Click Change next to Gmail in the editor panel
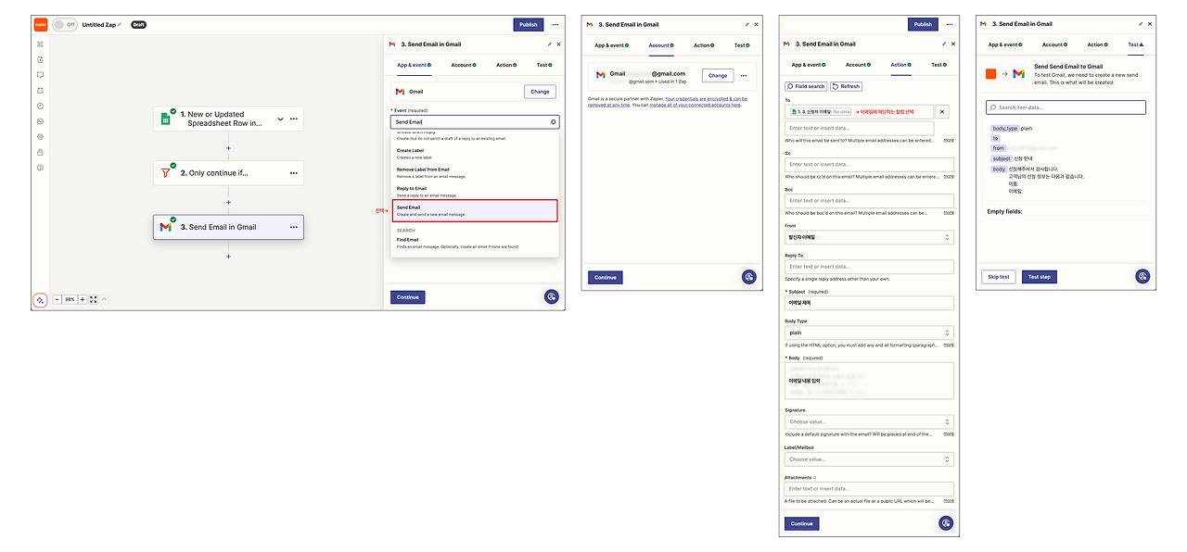This screenshot has width=1187, height=552. click(x=540, y=92)
